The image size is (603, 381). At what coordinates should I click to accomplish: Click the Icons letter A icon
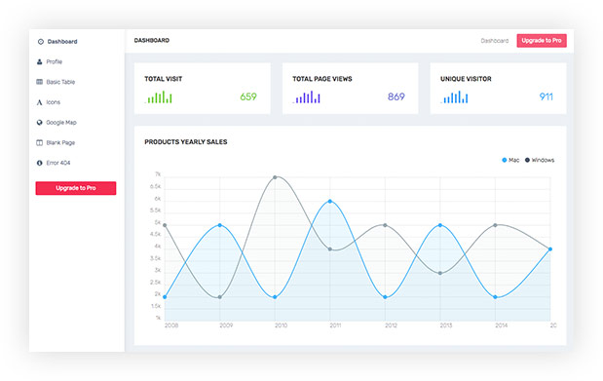pyautogui.click(x=39, y=102)
